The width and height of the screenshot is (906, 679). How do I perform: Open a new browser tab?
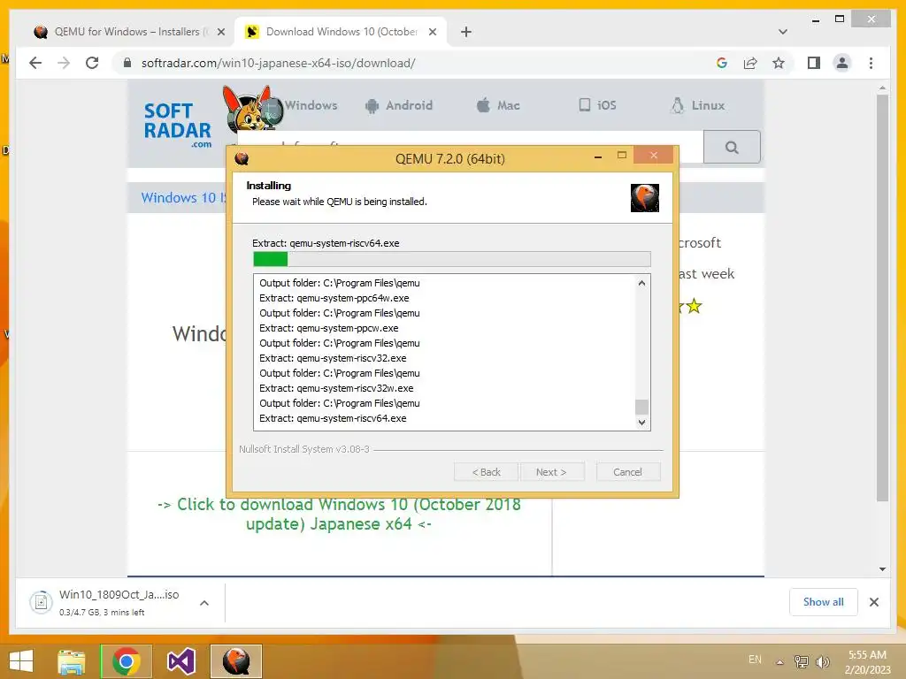pos(466,32)
